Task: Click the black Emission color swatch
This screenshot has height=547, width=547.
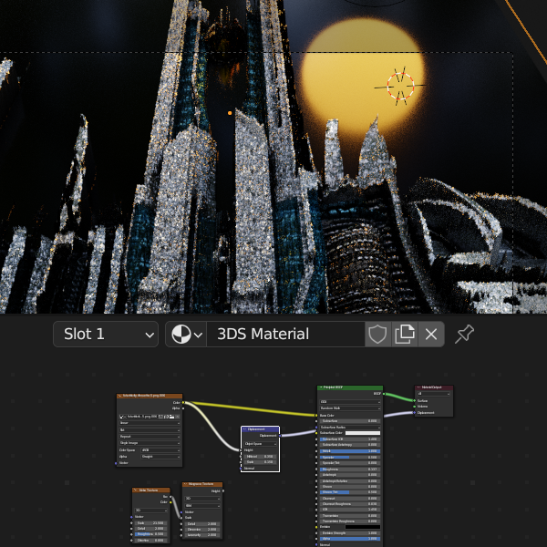Action: pos(363,527)
